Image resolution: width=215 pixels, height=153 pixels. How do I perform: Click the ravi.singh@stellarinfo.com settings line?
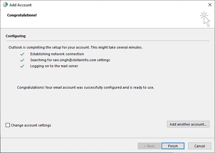pos(70,60)
